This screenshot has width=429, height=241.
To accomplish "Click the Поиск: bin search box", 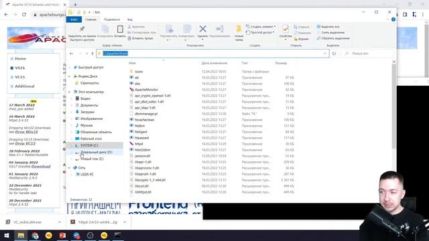I will click(368, 54).
